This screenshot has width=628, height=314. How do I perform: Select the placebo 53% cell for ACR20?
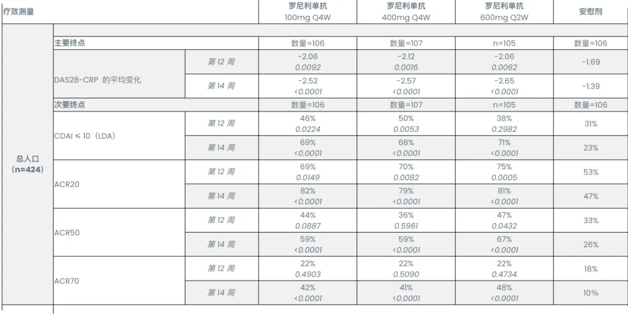590,172
